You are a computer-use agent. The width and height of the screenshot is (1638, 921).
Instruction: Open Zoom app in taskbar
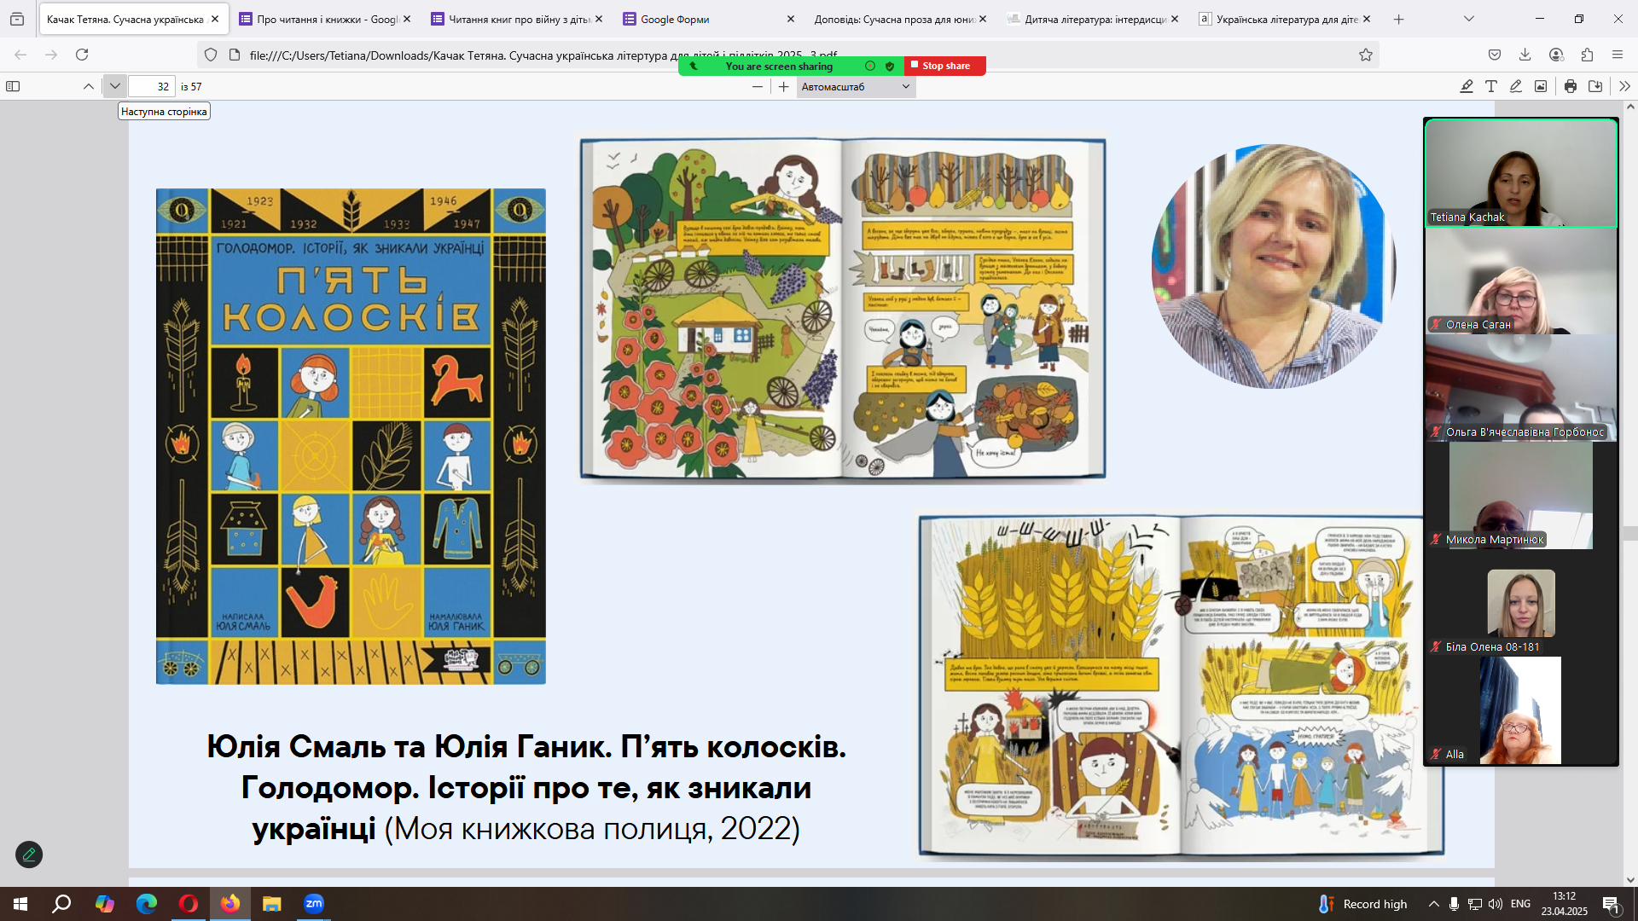(x=314, y=904)
